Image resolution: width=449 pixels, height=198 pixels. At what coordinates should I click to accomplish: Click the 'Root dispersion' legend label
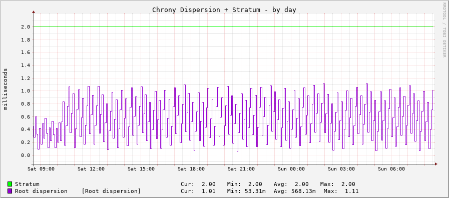click(41, 191)
